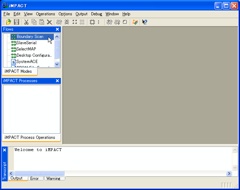Open the Debug menu
Image resolution: width=240 pixels, height=190 pixels.
point(97,14)
